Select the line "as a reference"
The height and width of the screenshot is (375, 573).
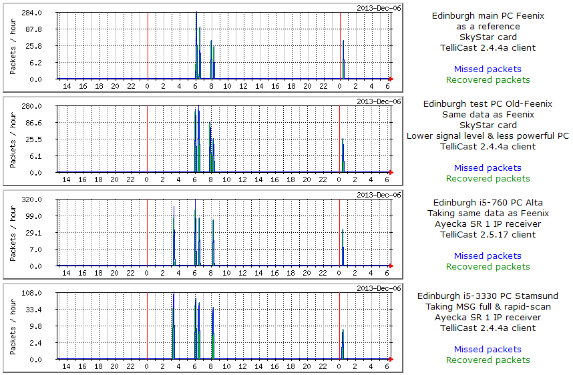click(488, 26)
